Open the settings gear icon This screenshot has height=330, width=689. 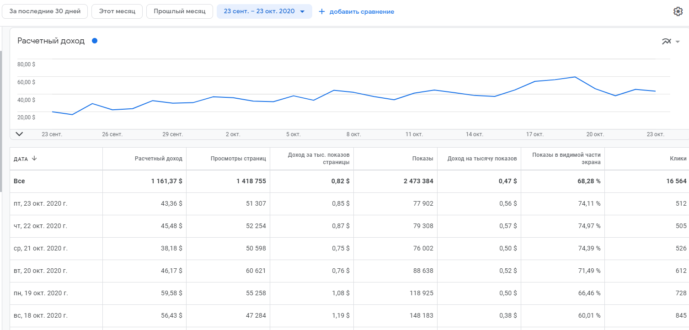[678, 11]
